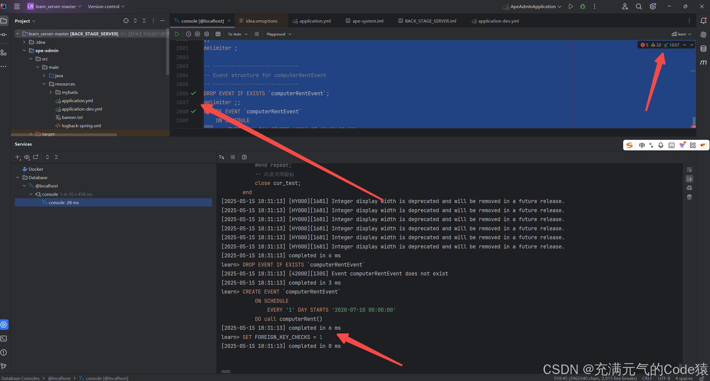Click Search Everywhere magnifier icon
This screenshot has height=381, width=710.
[639, 6]
